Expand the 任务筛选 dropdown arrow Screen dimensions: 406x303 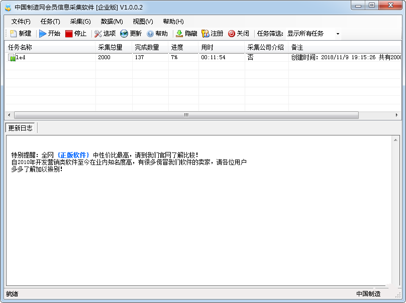click(338, 34)
